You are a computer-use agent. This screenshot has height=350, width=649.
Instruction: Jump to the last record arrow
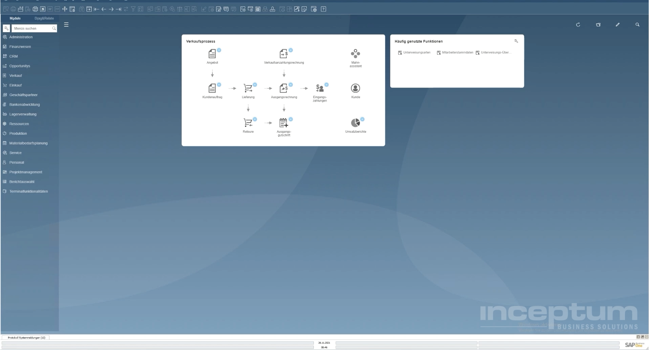click(118, 9)
